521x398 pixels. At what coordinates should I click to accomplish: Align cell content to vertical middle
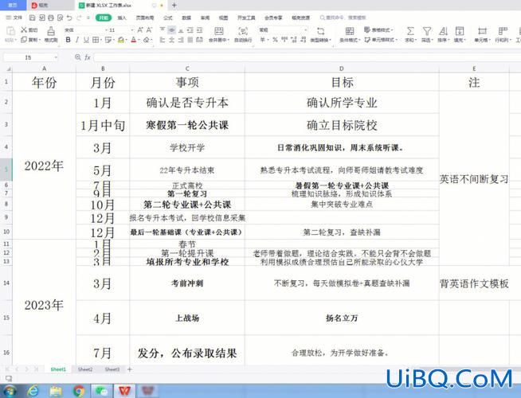(x=171, y=30)
